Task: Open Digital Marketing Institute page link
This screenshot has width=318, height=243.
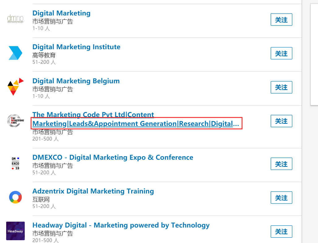Action: [x=76, y=47]
